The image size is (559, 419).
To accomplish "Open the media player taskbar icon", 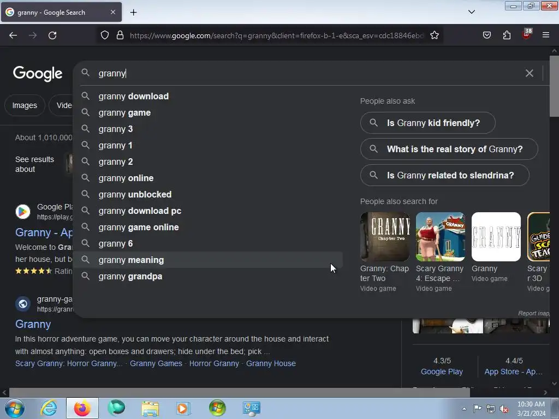I will coord(183,408).
